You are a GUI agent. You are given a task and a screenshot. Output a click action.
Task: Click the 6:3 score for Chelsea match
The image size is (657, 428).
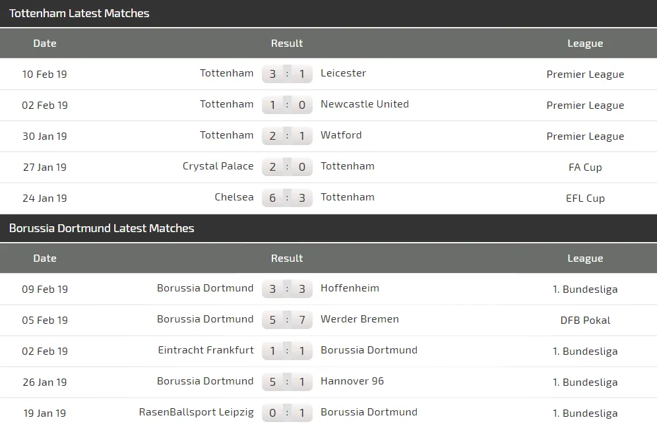(x=287, y=198)
